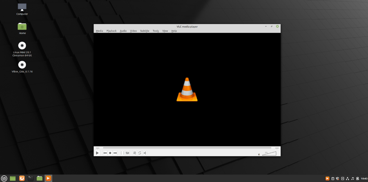Launch Terminal from the panel
The height and width of the screenshot is (182, 368).
[x=31, y=178]
